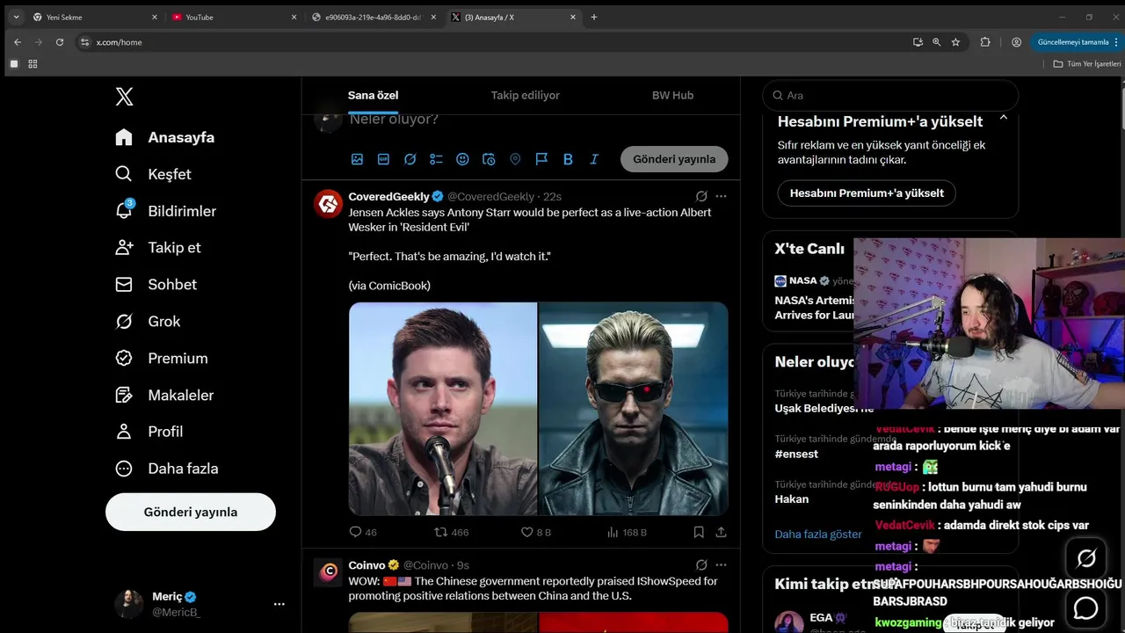Screen dimensions: 1125x633
Task: Open Jensen Ackles photo in post
Action: tap(443, 409)
